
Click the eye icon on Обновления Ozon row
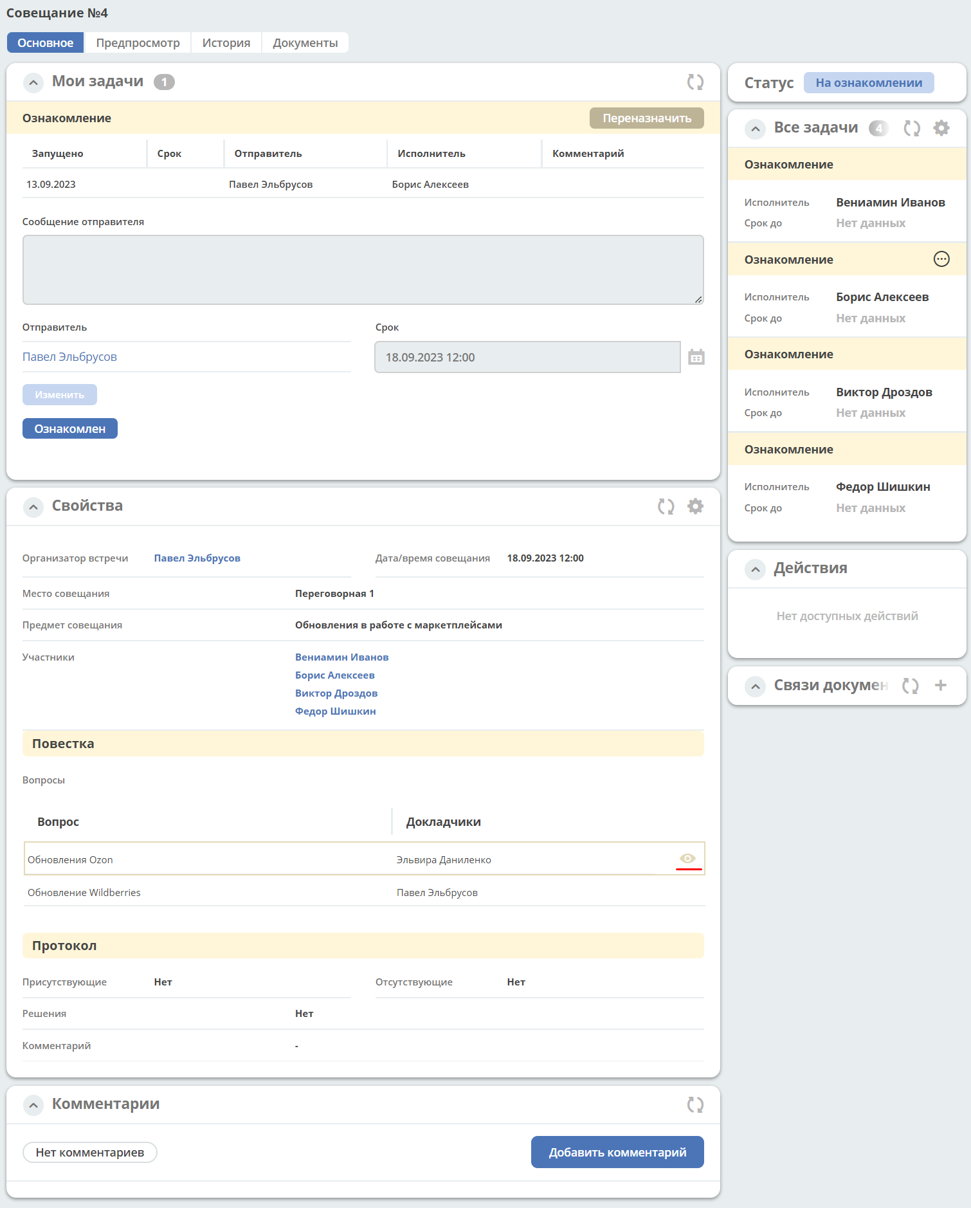[688, 859]
